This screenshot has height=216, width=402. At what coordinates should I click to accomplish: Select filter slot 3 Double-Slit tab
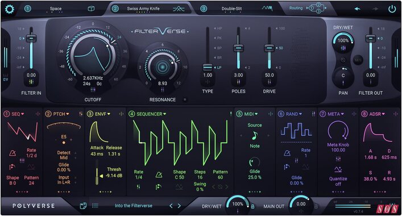coord(231,9)
